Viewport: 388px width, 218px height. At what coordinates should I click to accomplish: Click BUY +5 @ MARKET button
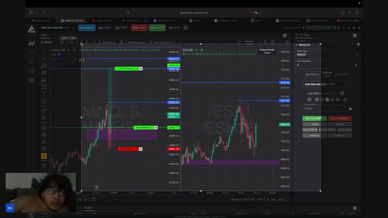[x=314, y=118]
